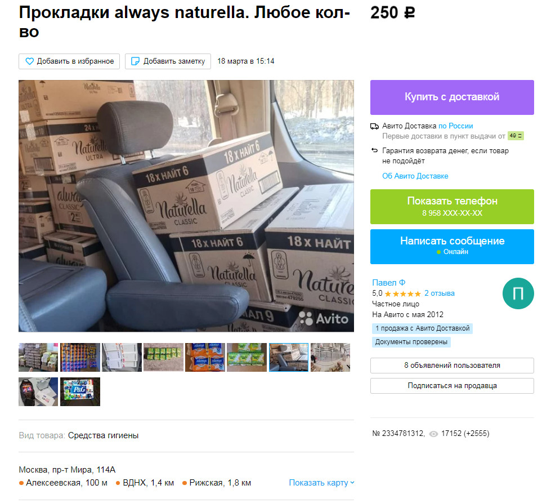
Task: Click the delivery truck icon near Авито Доставка
Action: [x=374, y=126]
